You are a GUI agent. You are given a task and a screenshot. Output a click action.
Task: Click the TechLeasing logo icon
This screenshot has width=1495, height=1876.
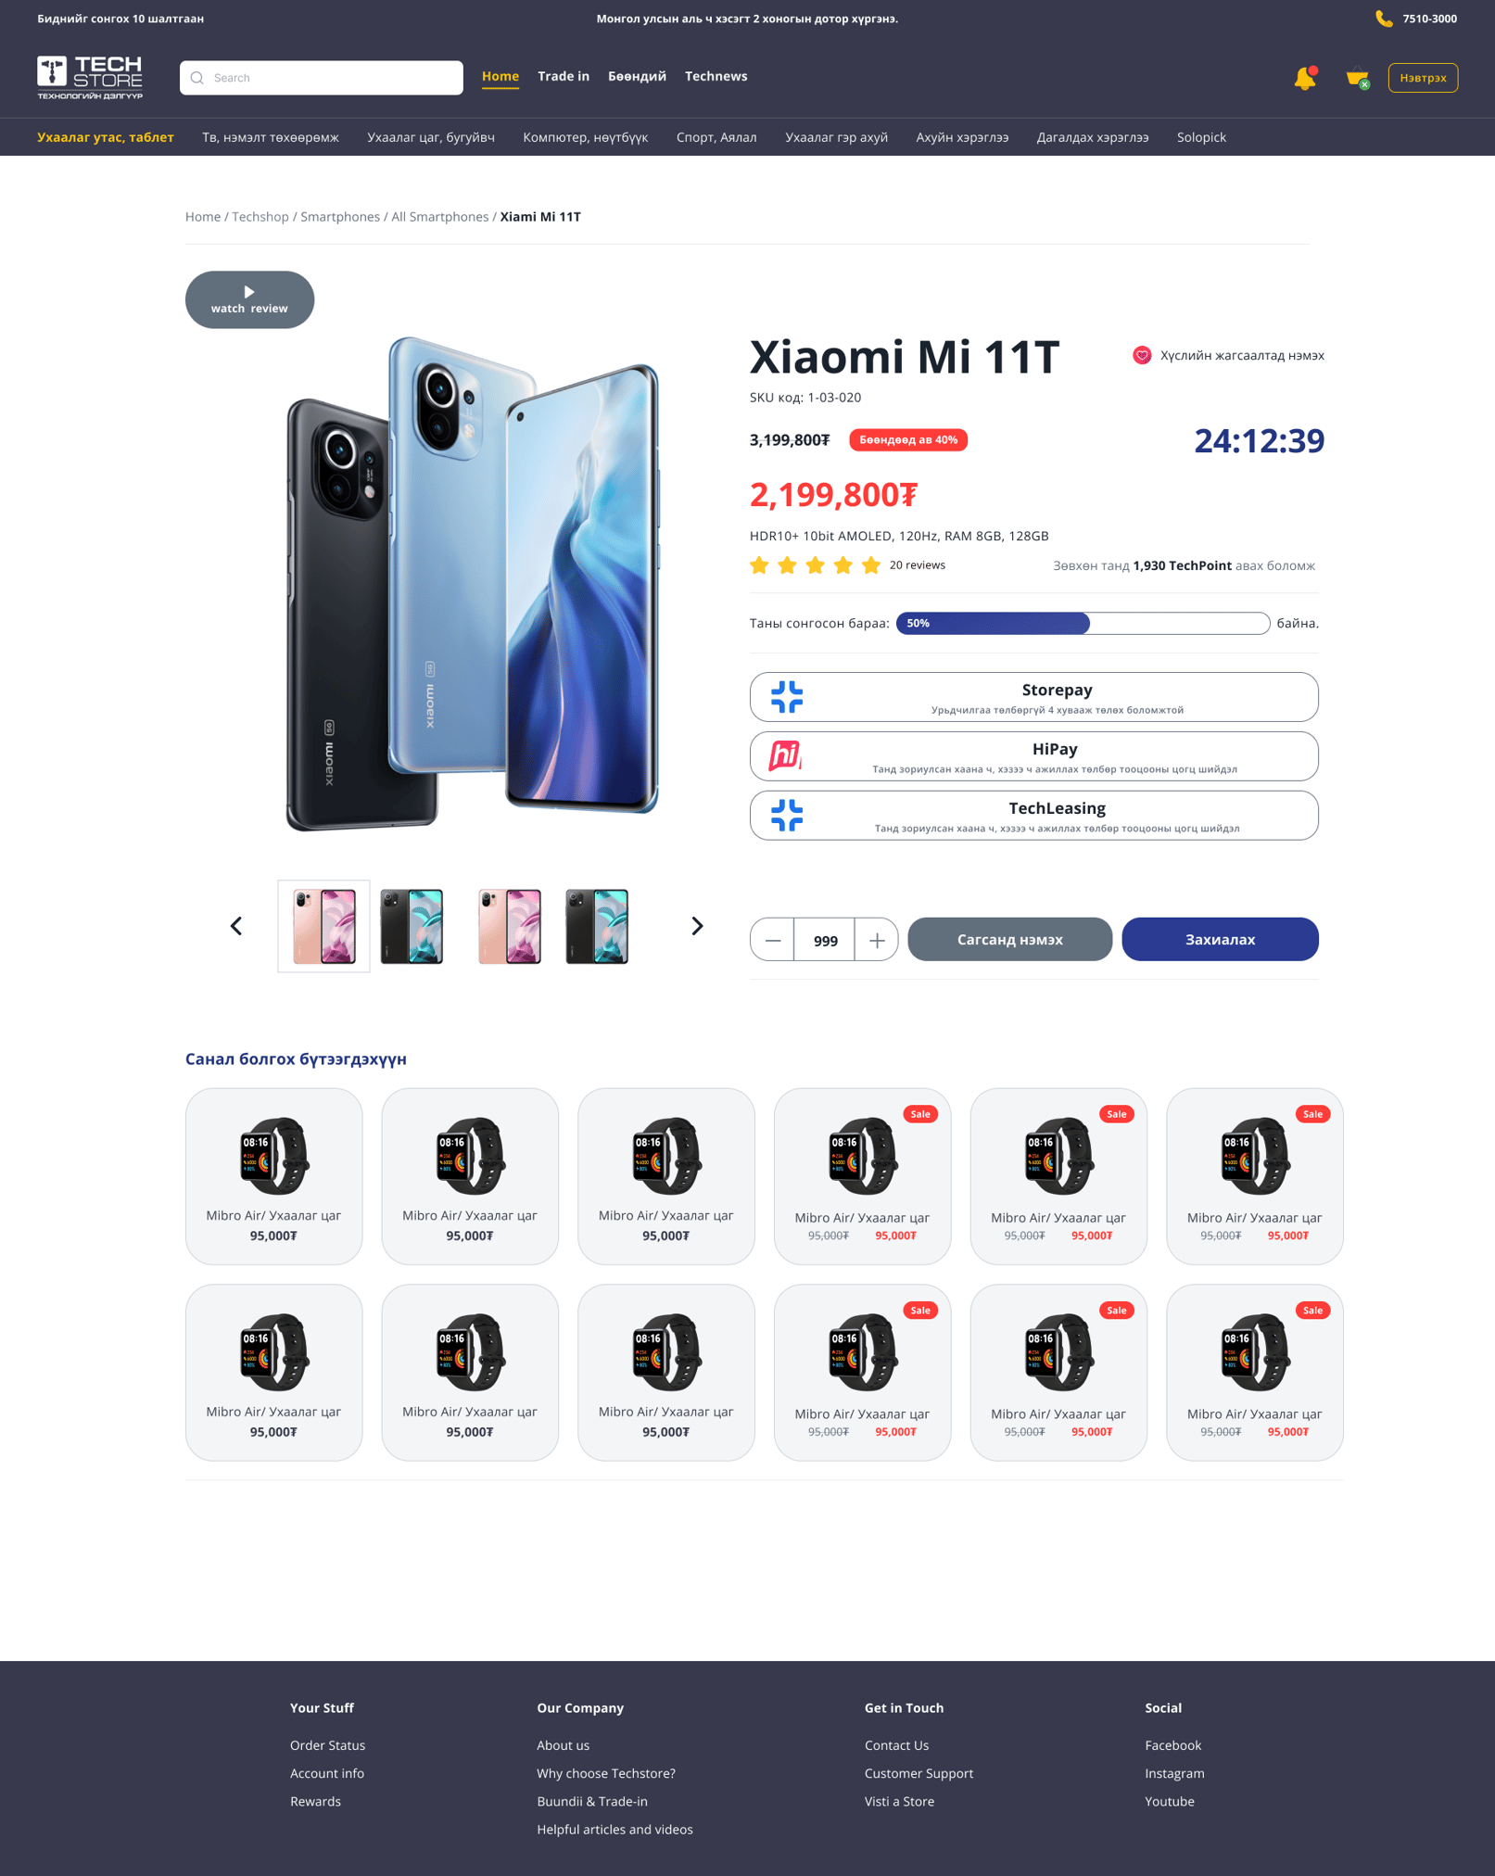pyautogui.click(x=787, y=816)
